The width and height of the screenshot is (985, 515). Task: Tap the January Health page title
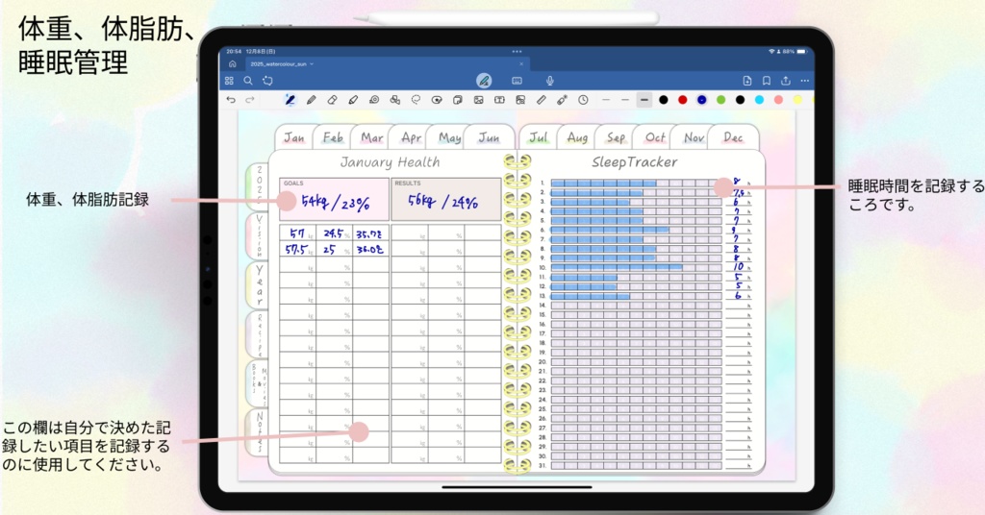click(390, 161)
